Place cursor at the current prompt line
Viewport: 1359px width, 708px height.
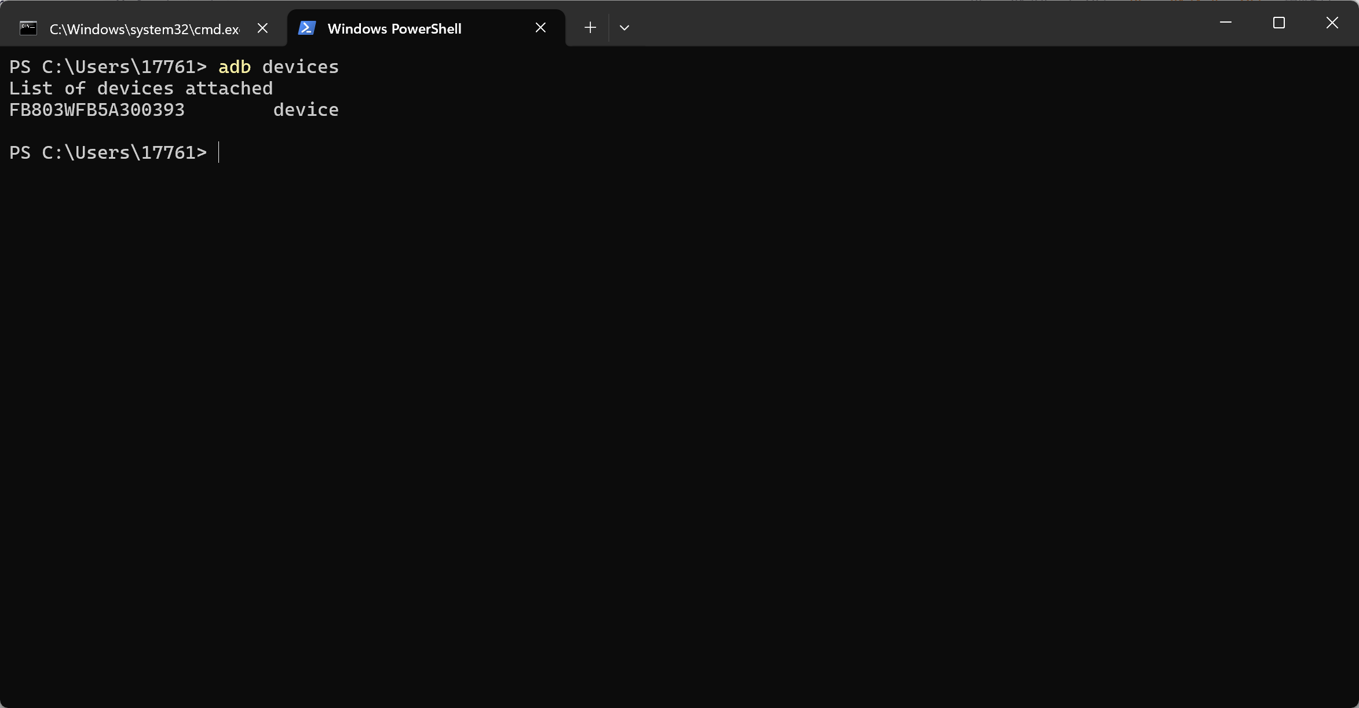[220, 153]
